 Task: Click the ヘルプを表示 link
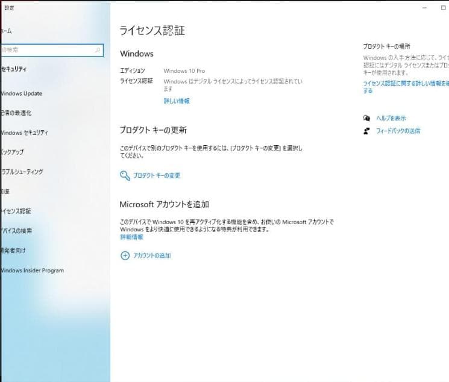[x=391, y=118]
